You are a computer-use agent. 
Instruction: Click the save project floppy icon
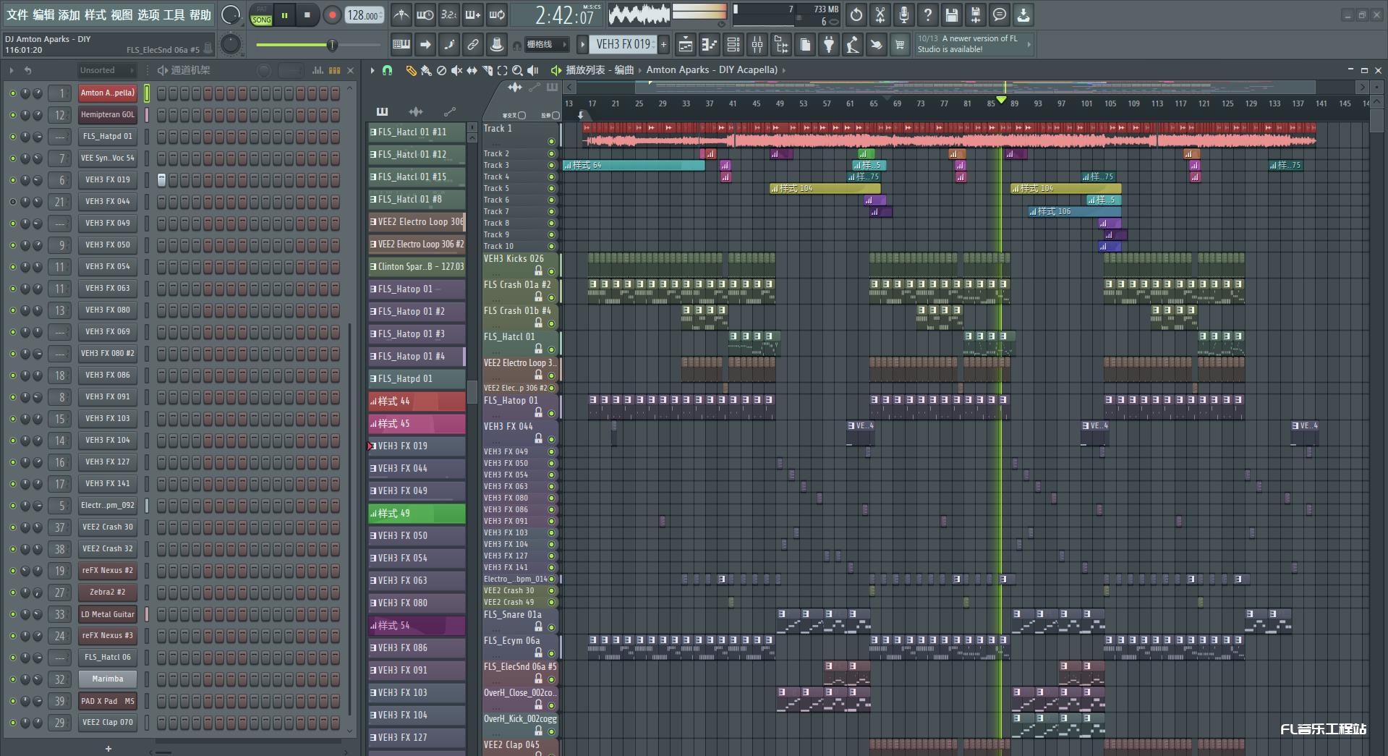point(951,14)
